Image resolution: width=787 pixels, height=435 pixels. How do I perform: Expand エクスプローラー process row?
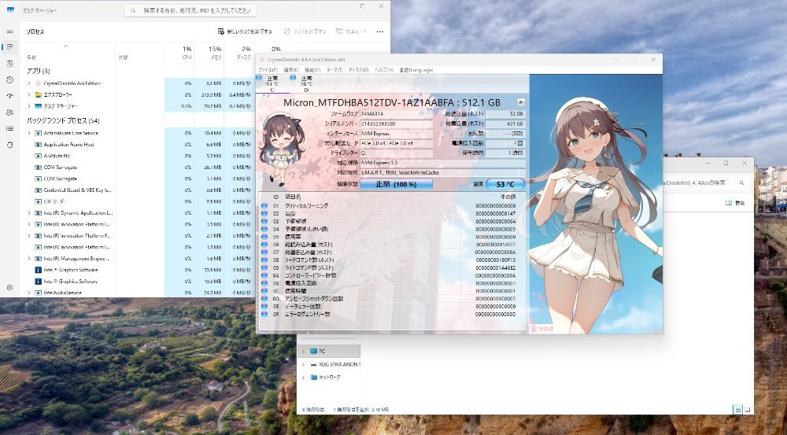[28, 95]
